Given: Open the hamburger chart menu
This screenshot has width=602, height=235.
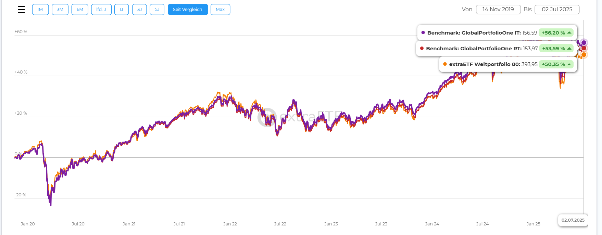Looking at the screenshot, I should (x=21, y=10).
